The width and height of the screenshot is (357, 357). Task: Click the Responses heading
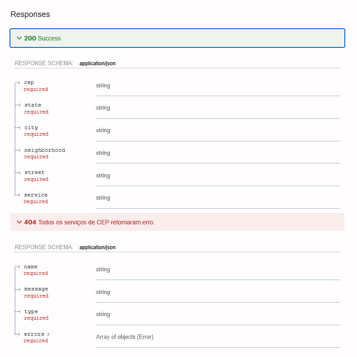tap(30, 14)
